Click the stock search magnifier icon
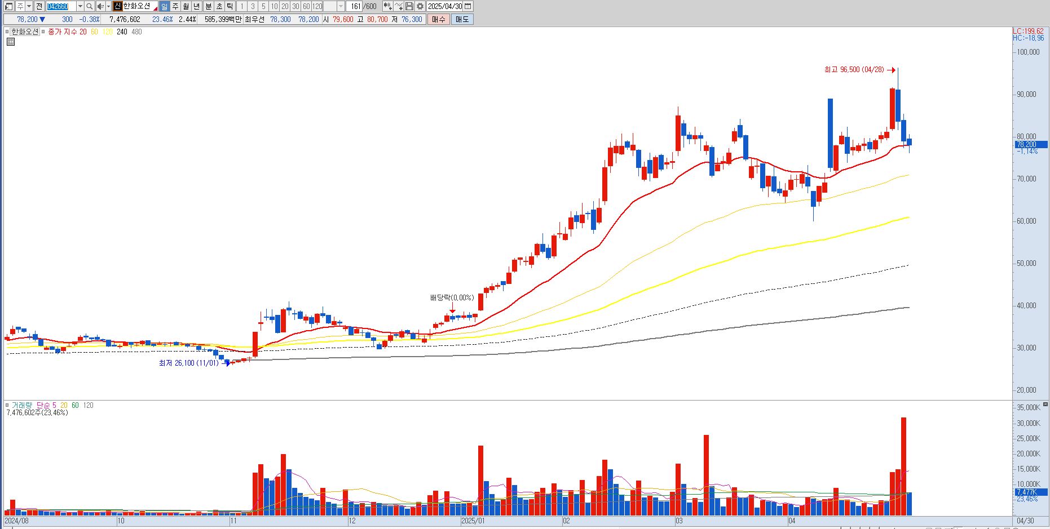This screenshot has height=529, width=1050. 89,6
